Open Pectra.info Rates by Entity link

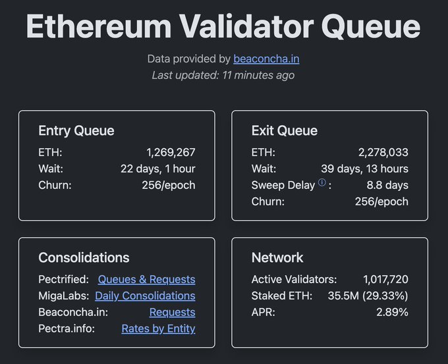(158, 328)
